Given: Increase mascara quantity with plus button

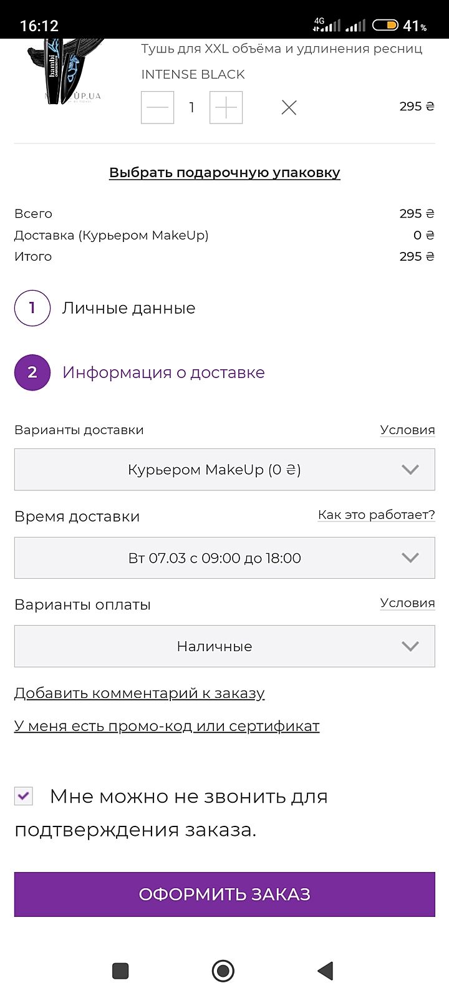Looking at the screenshot, I should 226,107.
